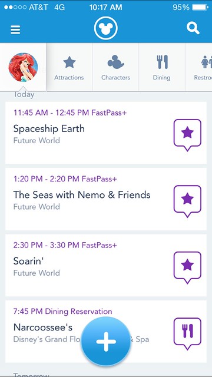Tap the Narcoossee's fork-and-knife pin icon
The image size is (212, 377).
click(x=187, y=334)
